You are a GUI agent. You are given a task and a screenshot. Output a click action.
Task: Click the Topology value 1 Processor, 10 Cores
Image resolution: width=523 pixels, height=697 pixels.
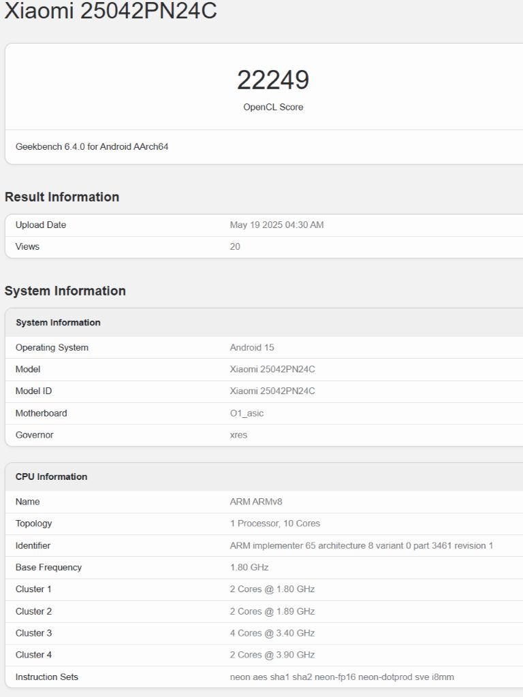click(x=275, y=523)
